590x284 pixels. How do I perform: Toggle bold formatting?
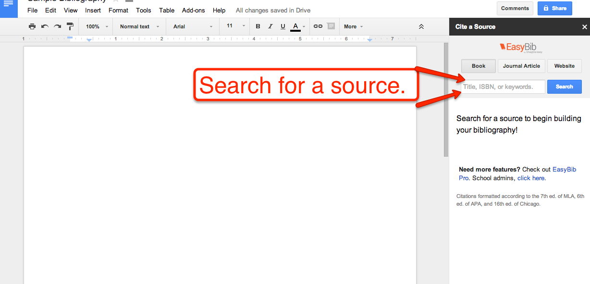click(258, 26)
